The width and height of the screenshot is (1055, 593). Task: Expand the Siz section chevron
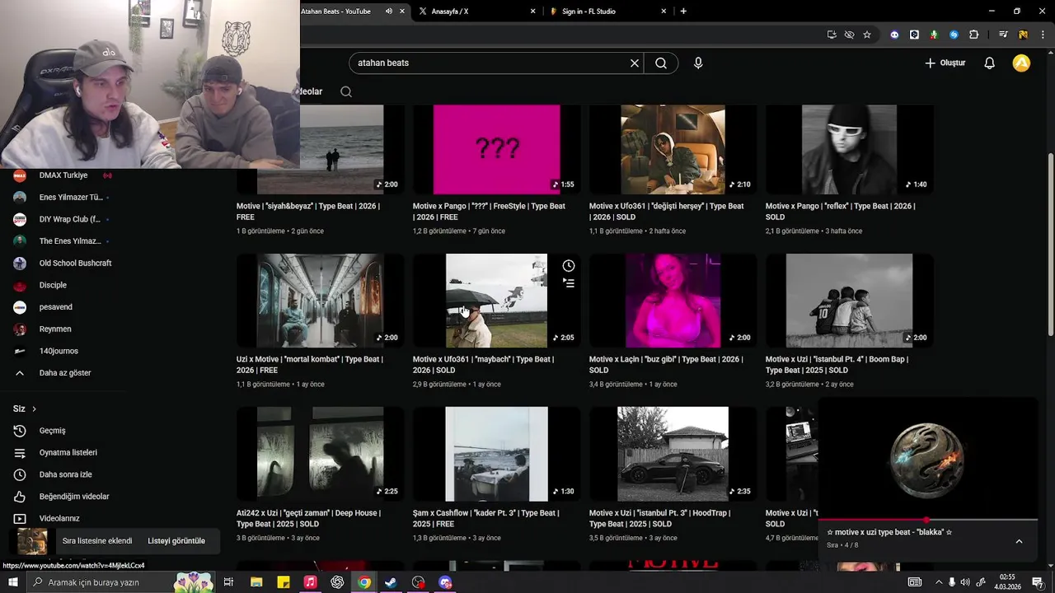point(34,409)
